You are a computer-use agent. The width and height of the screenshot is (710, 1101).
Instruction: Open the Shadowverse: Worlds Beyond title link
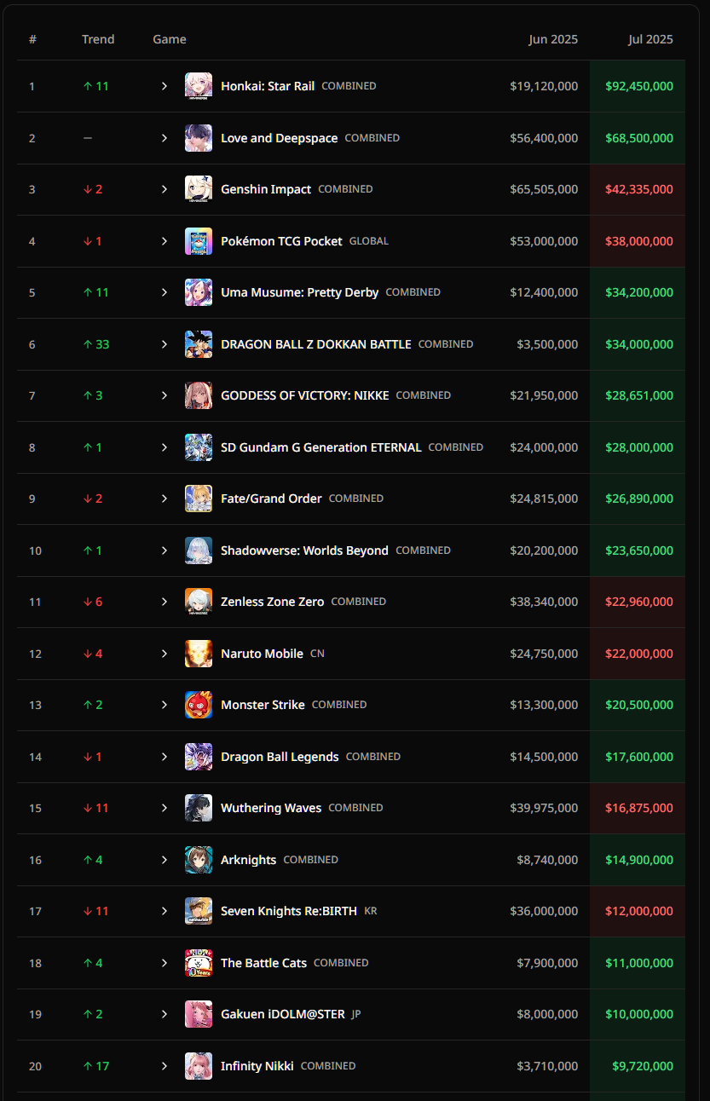pyautogui.click(x=304, y=550)
